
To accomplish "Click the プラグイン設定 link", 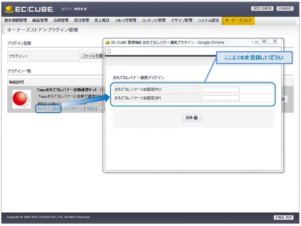I will [x=48, y=109].
